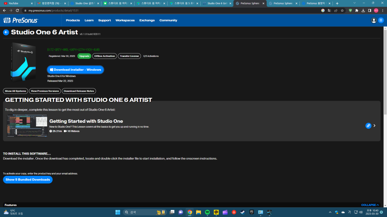Open the blue hamburger menu in PreSonus header
387x217 pixels.
pyautogui.click(x=381, y=20)
